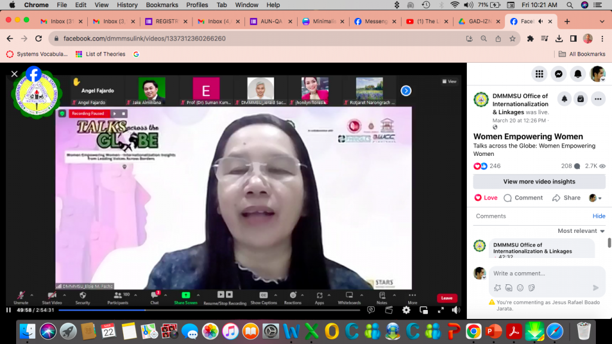Open the Facebook home logo
The width and height of the screenshot is (612, 344).
[34, 74]
